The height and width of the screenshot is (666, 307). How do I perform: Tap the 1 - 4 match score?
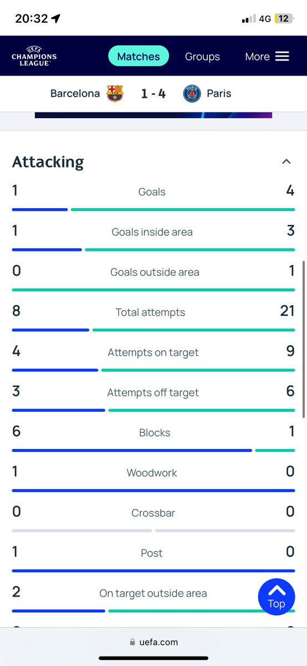pyautogui.click(x=153, y=93)
